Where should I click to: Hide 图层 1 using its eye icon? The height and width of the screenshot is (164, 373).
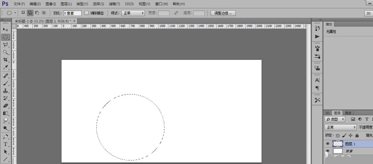tap(328, 144)
